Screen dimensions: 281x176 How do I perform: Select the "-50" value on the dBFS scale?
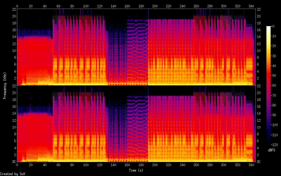click(x=273, y=76)
